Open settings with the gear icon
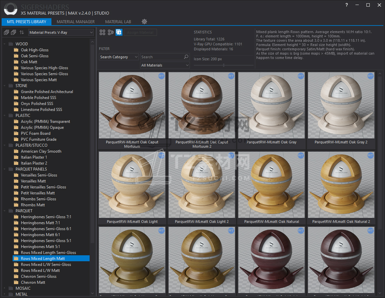 click(144, 22)
